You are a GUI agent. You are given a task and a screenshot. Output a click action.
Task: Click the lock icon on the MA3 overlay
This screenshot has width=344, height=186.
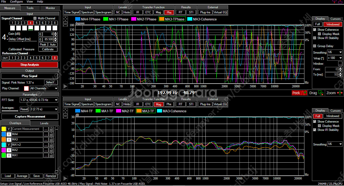pos(51,139)
